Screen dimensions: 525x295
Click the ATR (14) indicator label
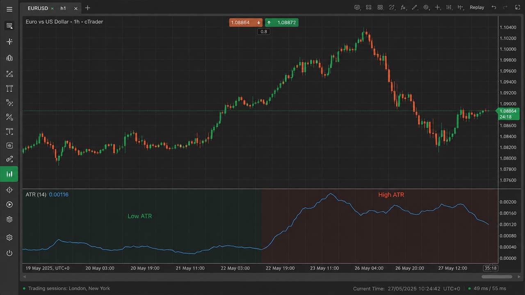tap(36, 195)
